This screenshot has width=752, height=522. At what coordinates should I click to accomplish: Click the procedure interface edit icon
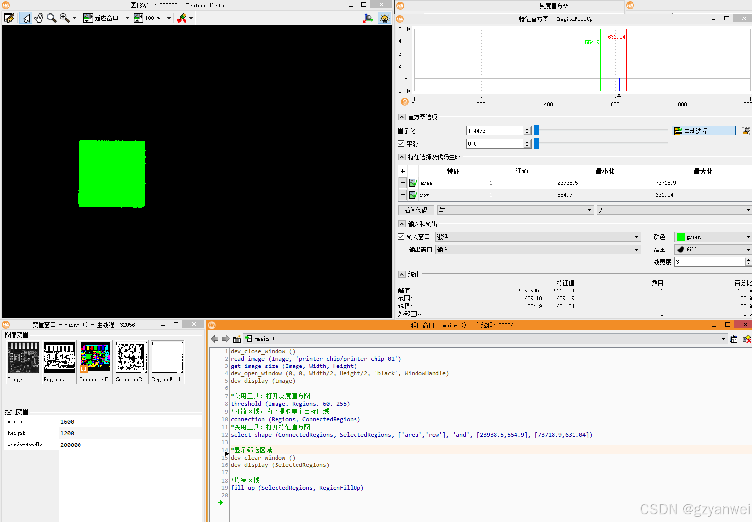pyautogui.click(x=237, y=339)
